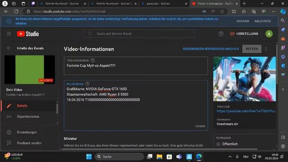Click the YouTube Studio logo
This screenshot has width=288, height=162.
[28, 34]
